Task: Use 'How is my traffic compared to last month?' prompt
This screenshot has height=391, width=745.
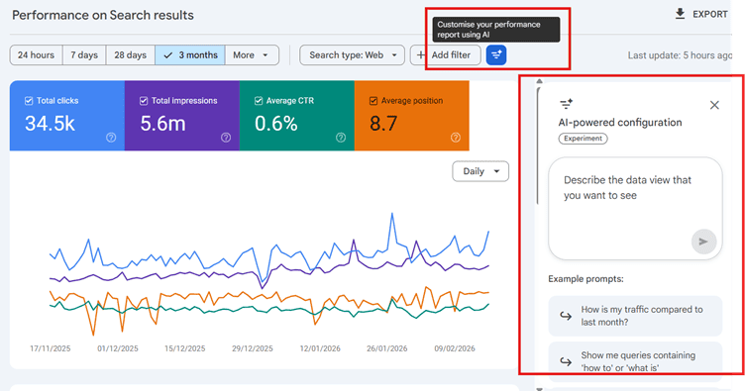Action: [635, 316]
